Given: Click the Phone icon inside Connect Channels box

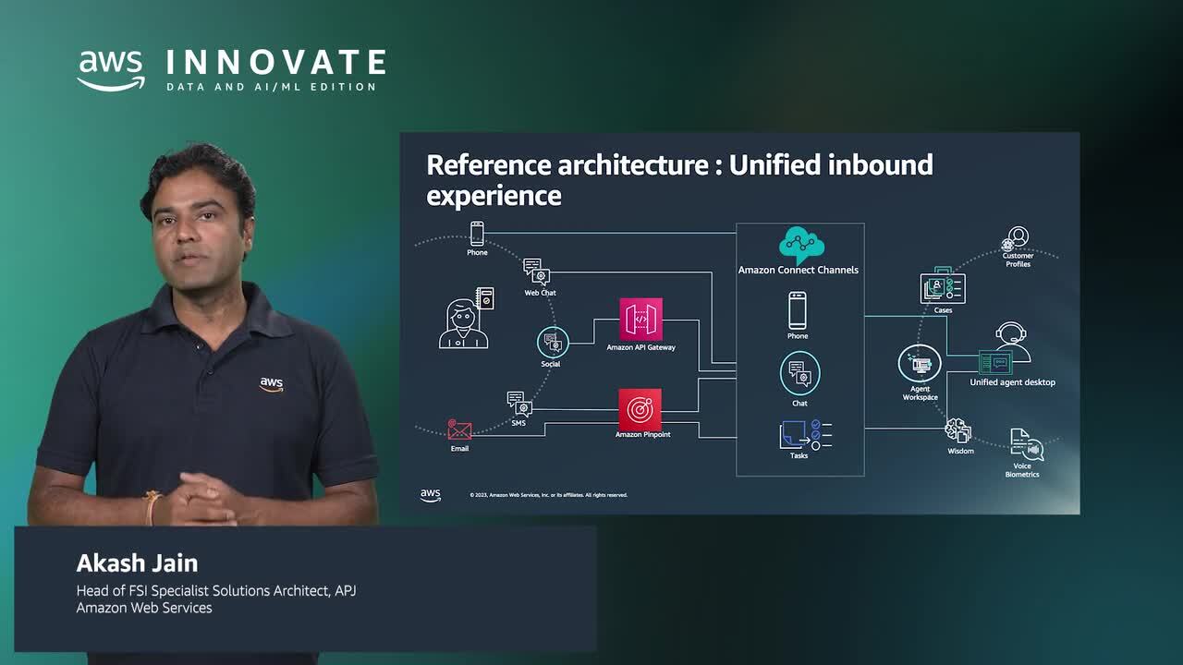Looking at the screenshot, I should pyautogui.click(x=798, y=311).
